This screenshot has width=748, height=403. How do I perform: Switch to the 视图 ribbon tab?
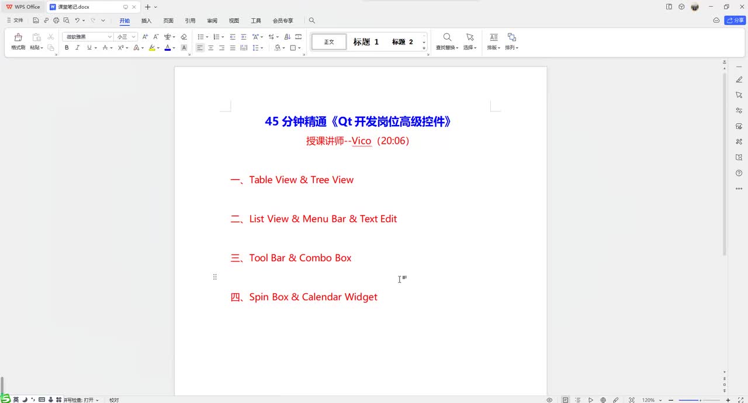coord(234,20)
